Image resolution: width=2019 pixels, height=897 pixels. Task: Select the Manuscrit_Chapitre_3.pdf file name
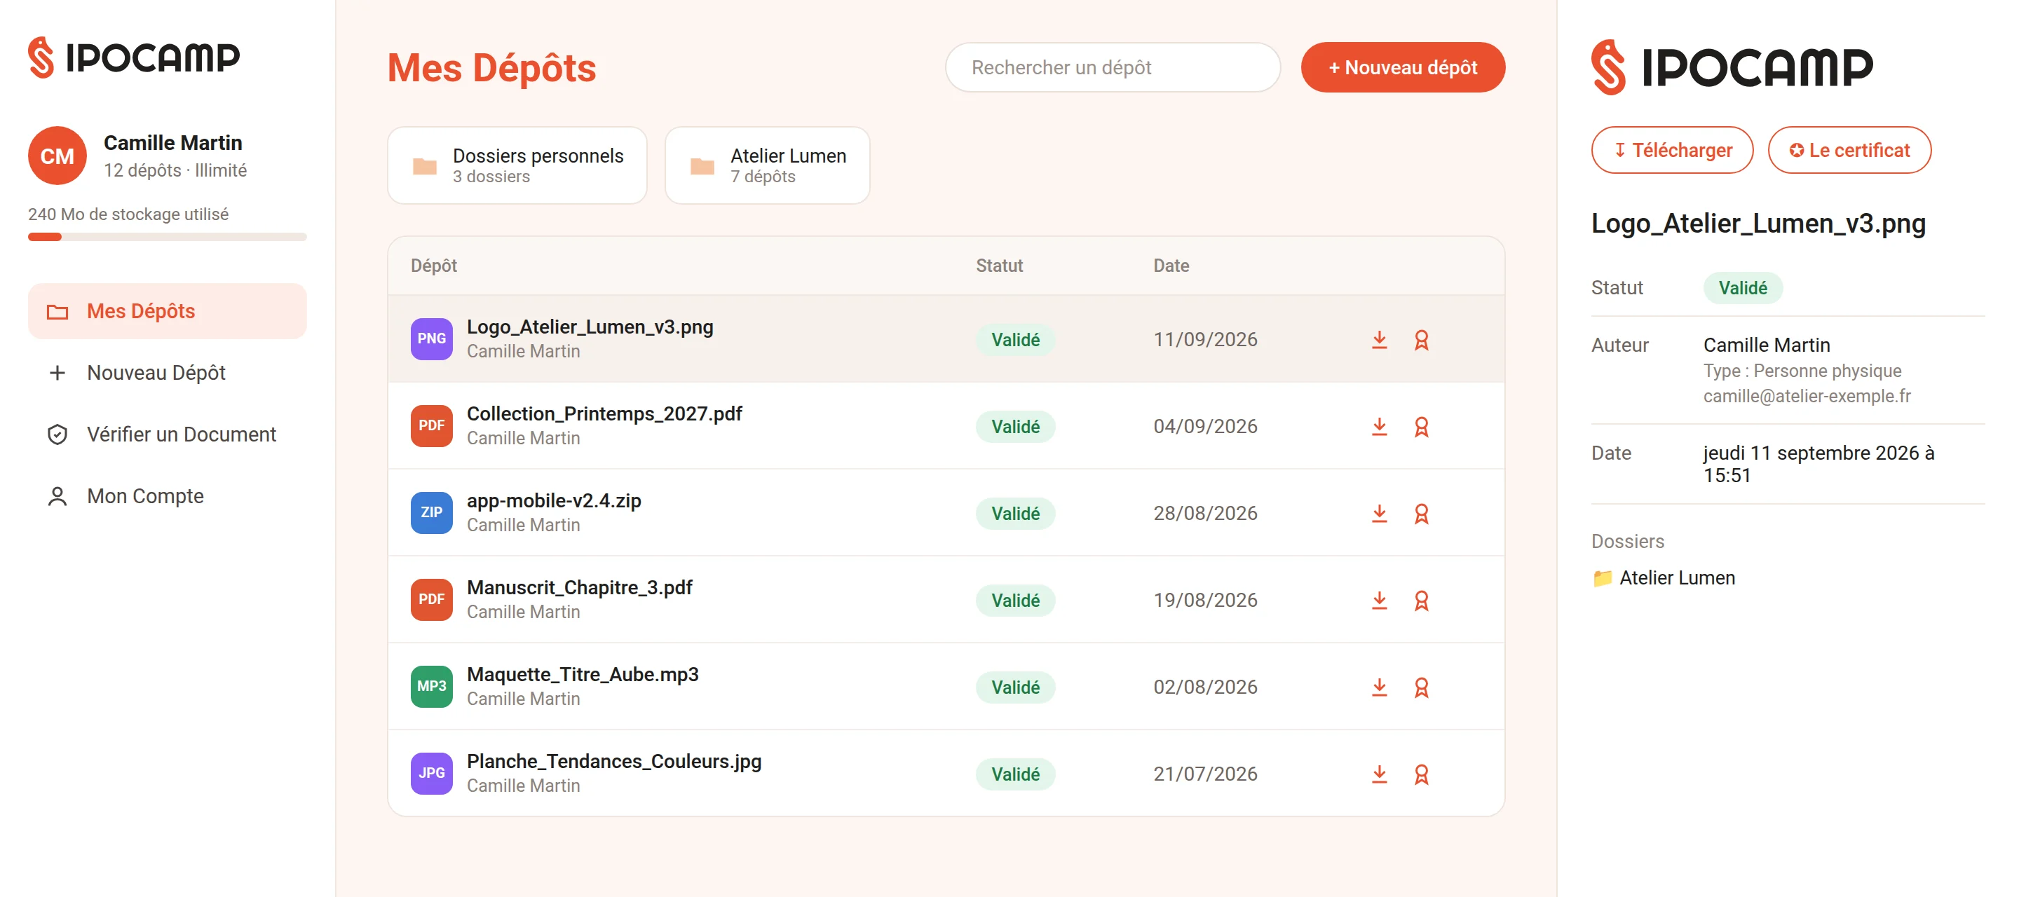(579, 587)
